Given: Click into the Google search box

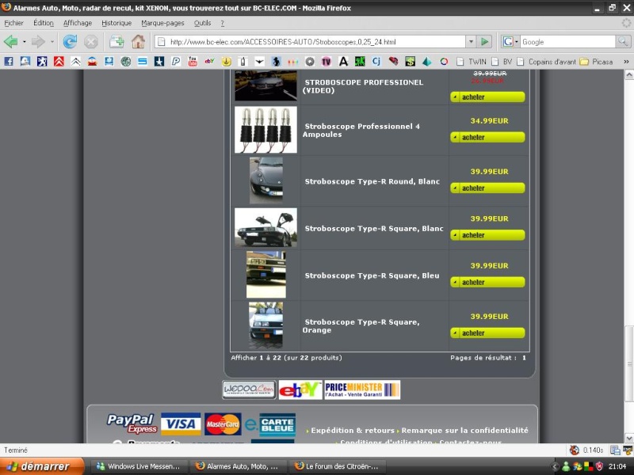Looking at the screenshot, I should [x=567, y=42].
